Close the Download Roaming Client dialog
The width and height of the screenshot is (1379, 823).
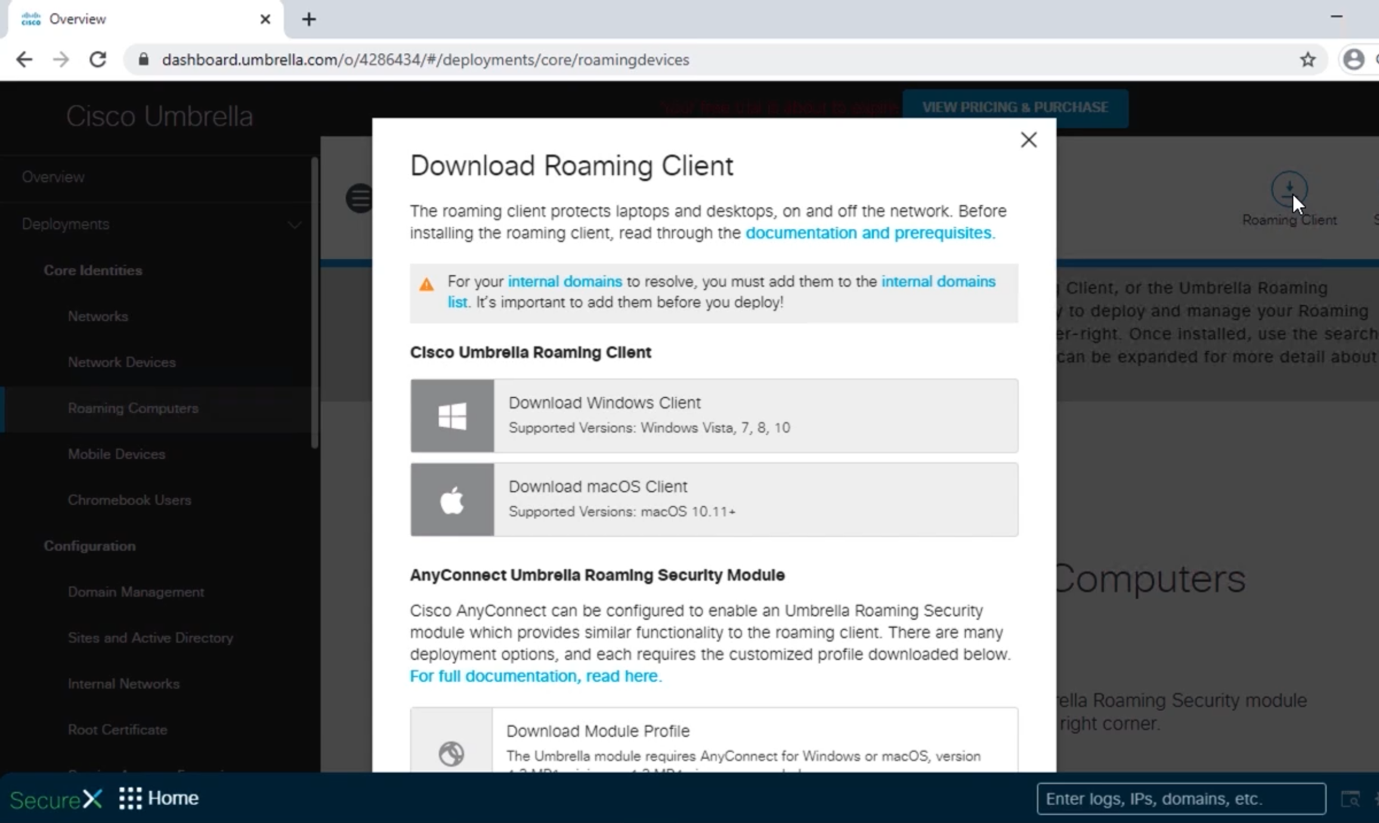[1028, 140]
